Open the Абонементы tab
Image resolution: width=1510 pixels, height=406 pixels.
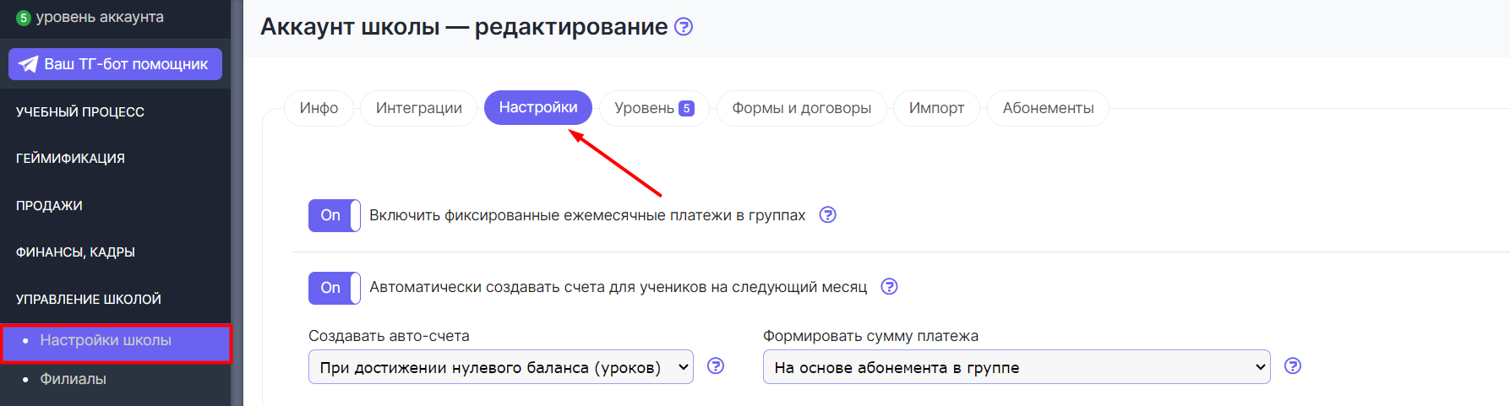1048,108
